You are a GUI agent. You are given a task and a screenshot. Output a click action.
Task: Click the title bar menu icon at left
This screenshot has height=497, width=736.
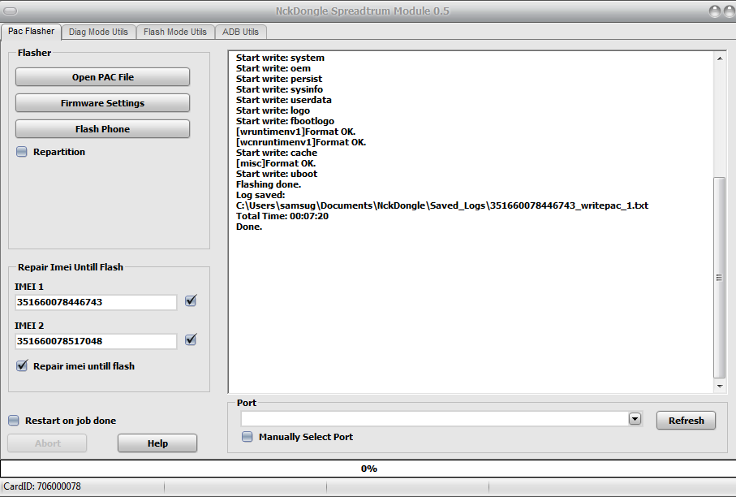pos(11,11)
